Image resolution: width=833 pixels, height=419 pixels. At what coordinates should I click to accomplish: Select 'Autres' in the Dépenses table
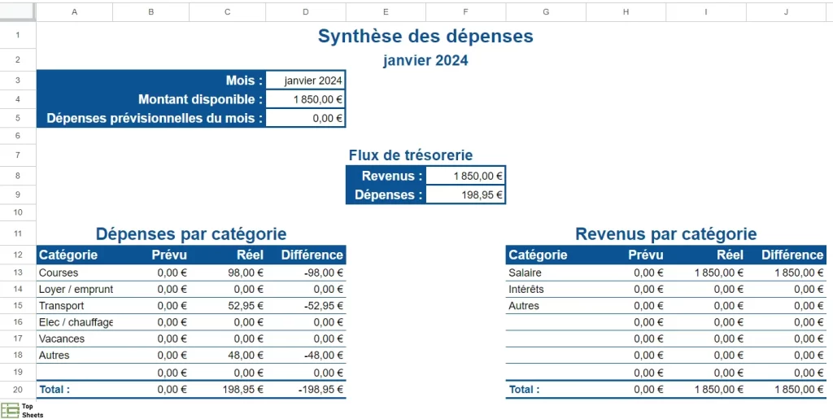(74, 355)
